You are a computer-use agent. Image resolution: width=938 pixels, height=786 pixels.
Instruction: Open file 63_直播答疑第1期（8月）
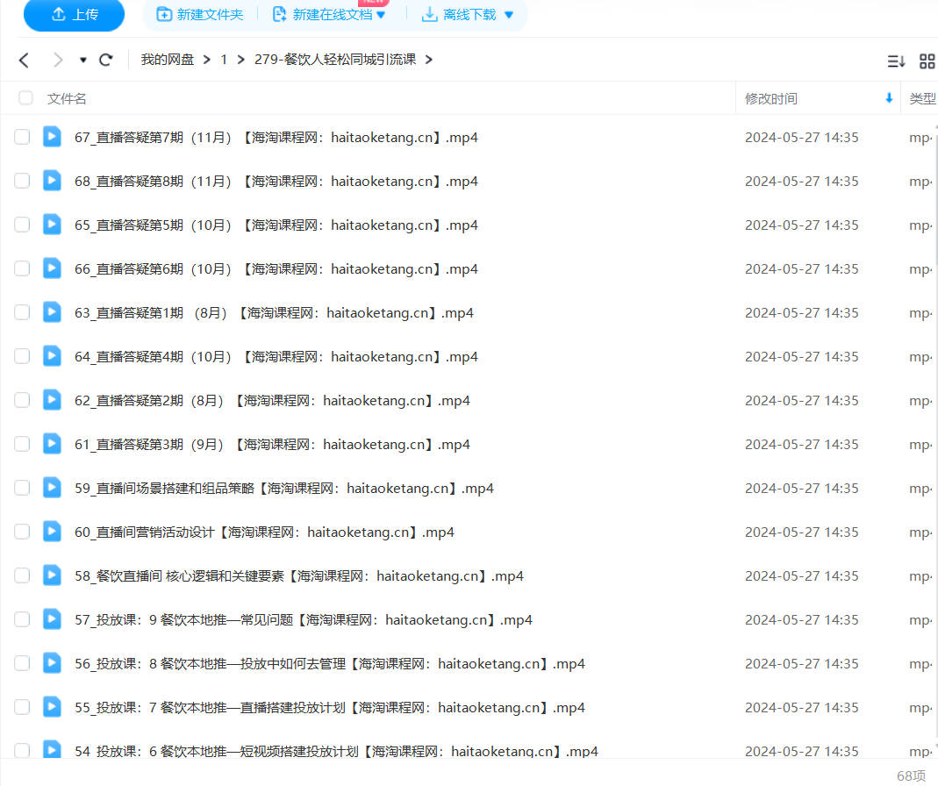(274, 313)
